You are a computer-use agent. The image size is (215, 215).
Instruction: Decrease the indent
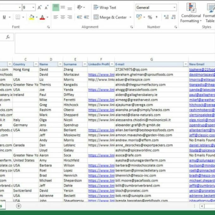[x=79, y=17]
